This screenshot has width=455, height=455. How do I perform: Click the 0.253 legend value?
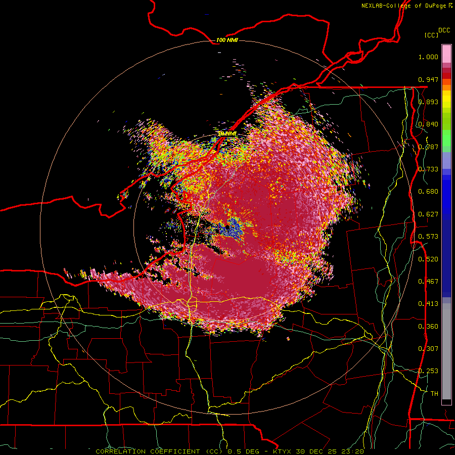(x=428, y=371)
